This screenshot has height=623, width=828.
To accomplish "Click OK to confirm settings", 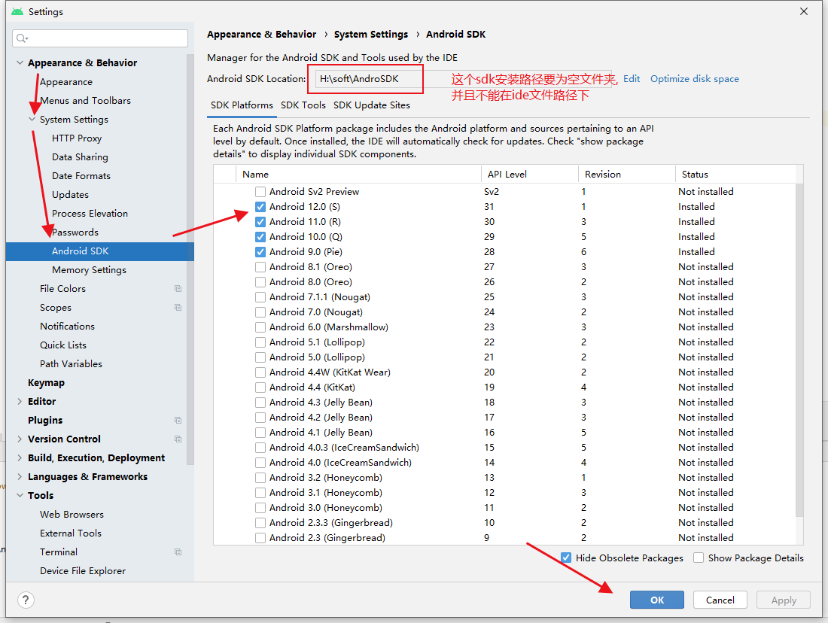I will 657,600.
